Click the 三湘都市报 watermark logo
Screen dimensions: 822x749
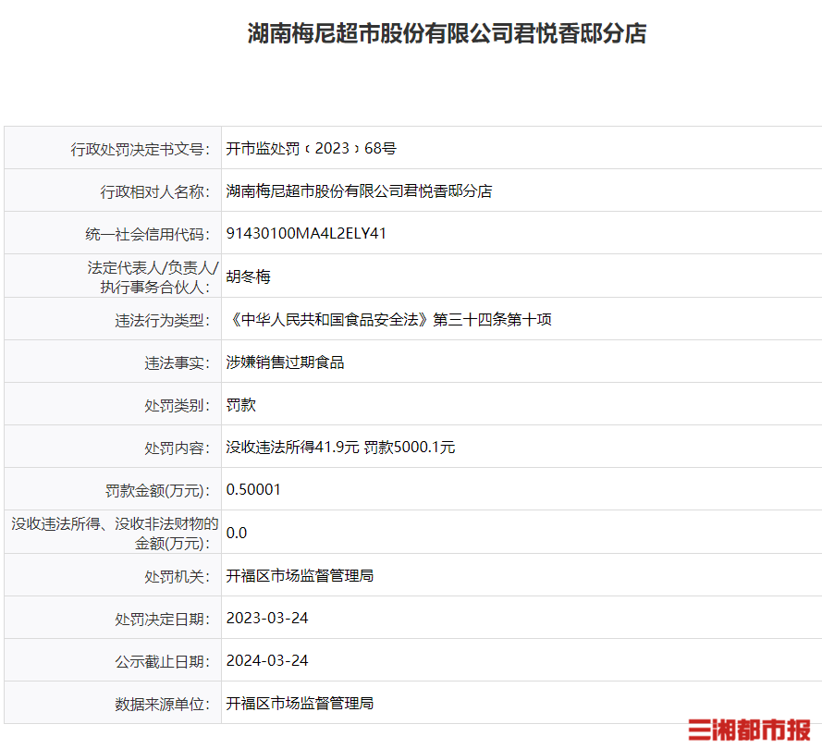pos(750,730)
